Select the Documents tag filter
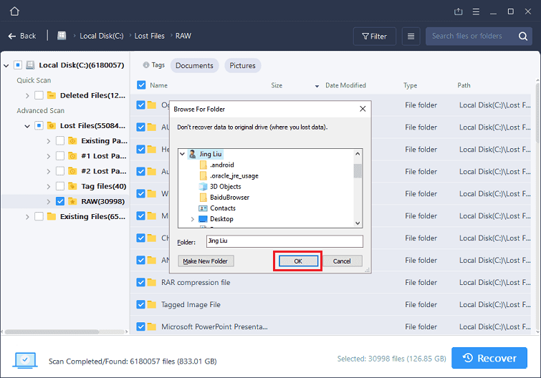The height and width of the screenshot is (378, 541). coord(194,65)
